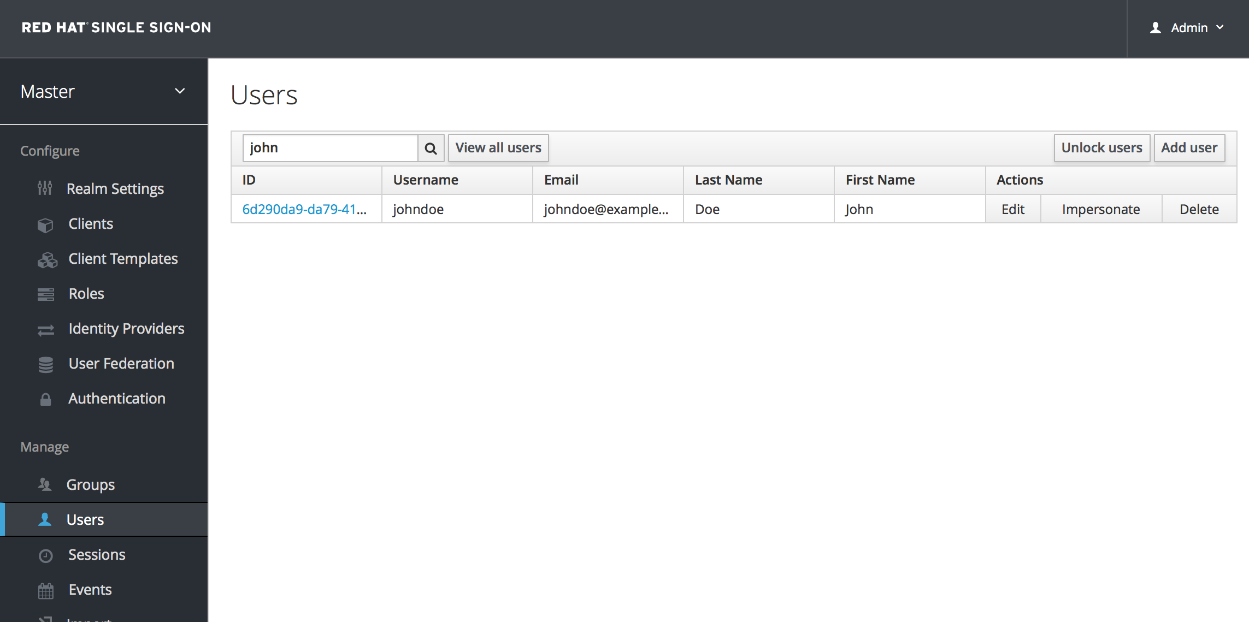This screenshot has height=622, width=1249.
Task: Click the Clients icon in sidebar
Action: pyautogui.click(x=45, y=224)
